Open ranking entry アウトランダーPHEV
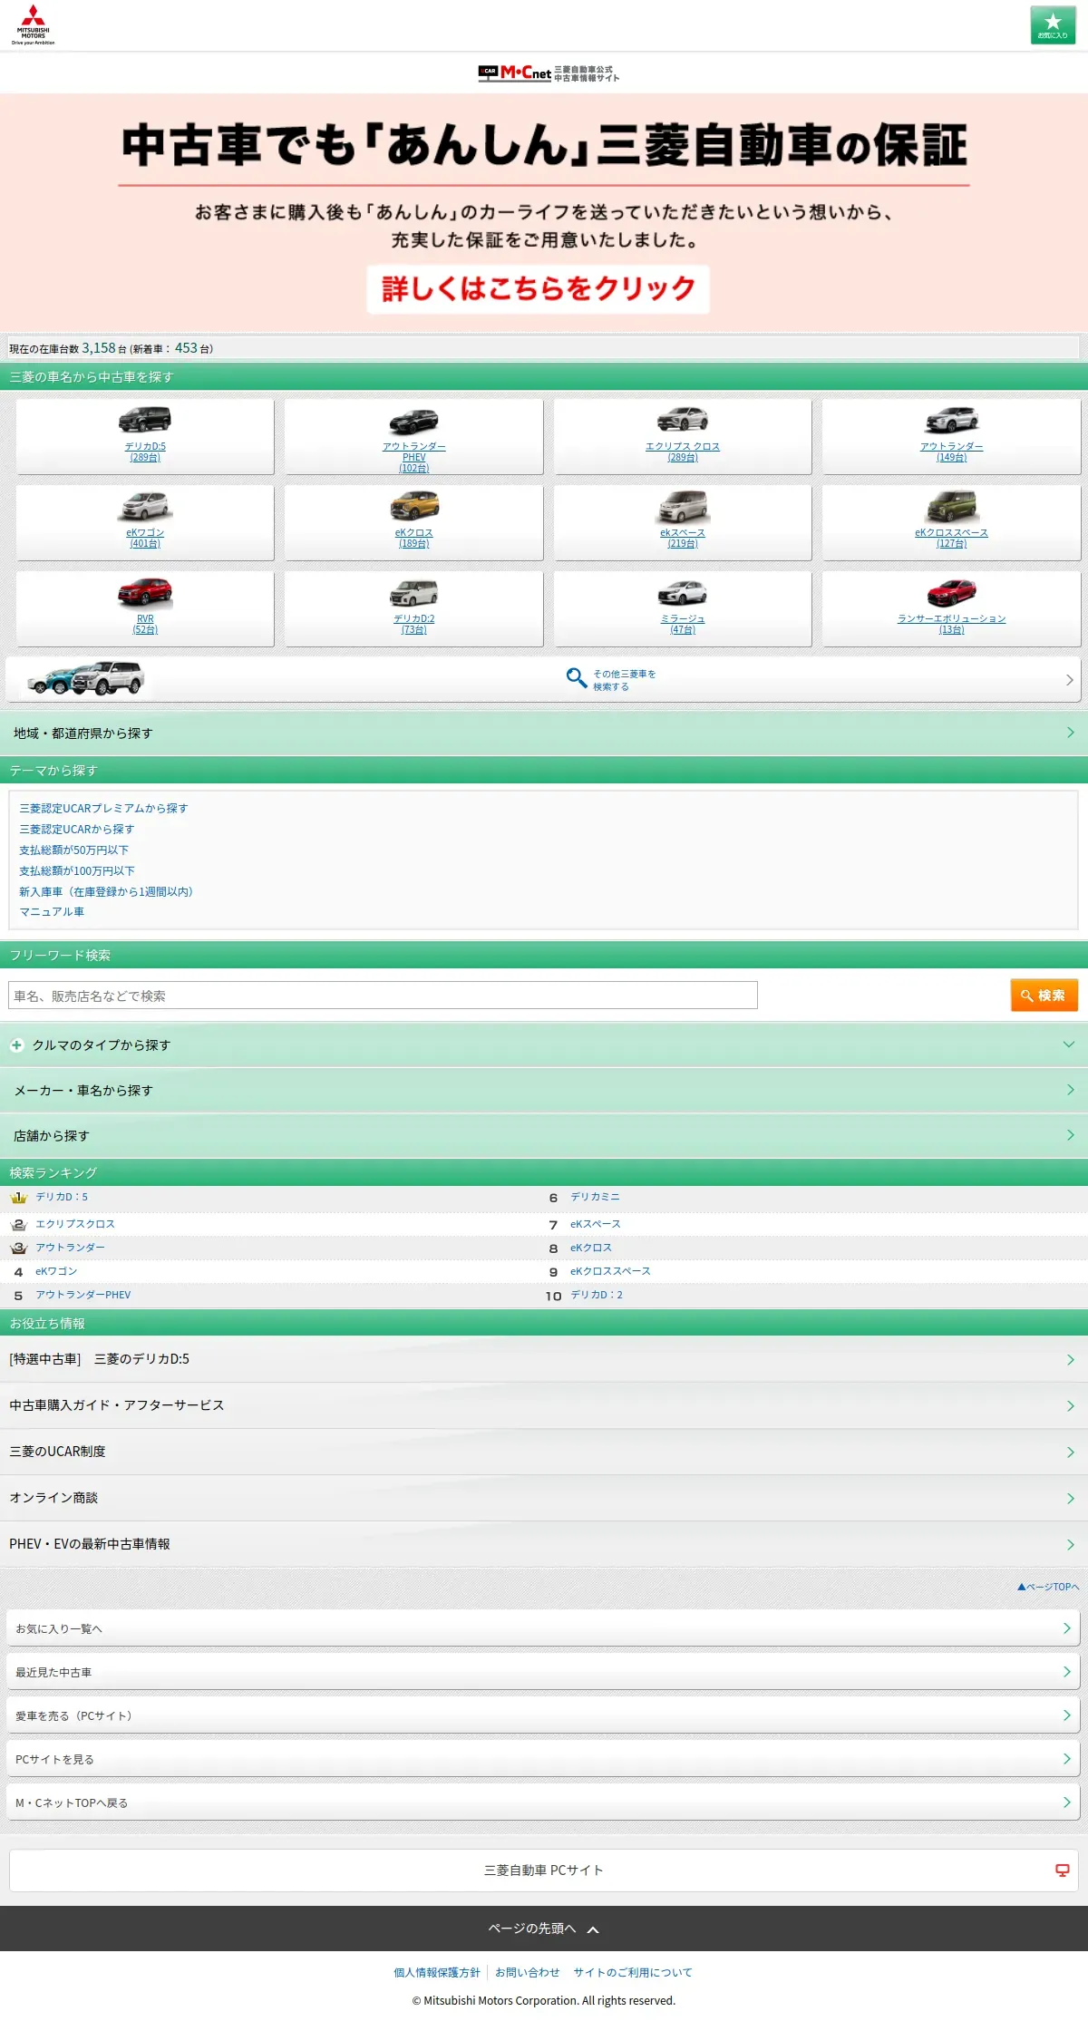The width and height of the screenshot is (1088, 2021). tap(83, 1295)
